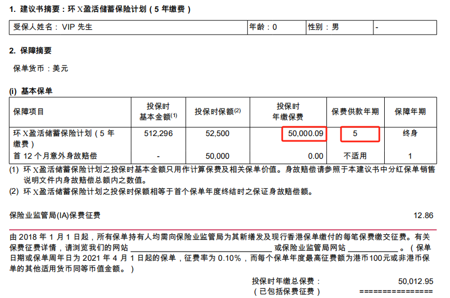Click the row 首12个月意外身故赔偿
This screenshot has width=450, height=298.
(56, 156)
